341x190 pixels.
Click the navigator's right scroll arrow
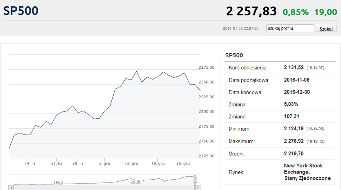pos(198,188)
